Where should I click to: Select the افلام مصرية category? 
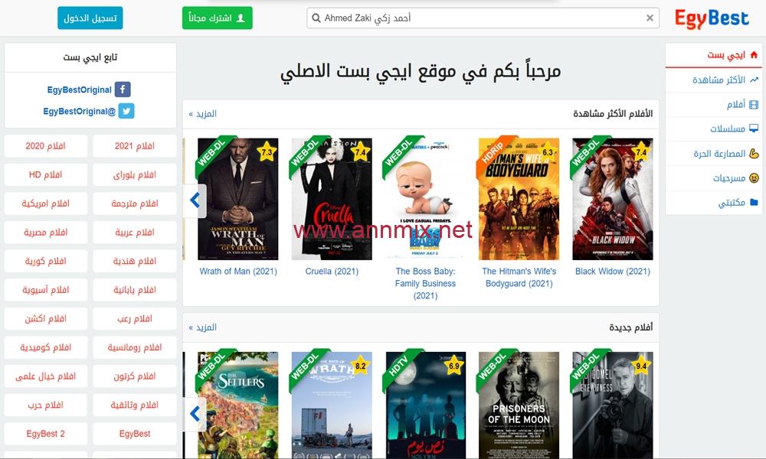[x=45, y=233]
